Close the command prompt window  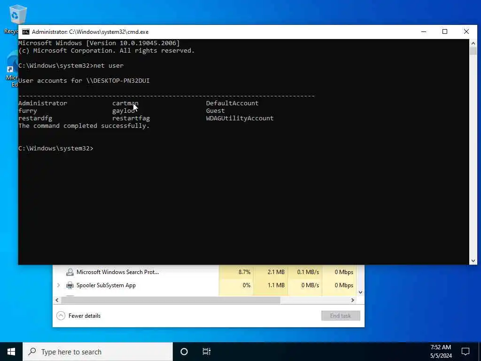tap(466, 31)
